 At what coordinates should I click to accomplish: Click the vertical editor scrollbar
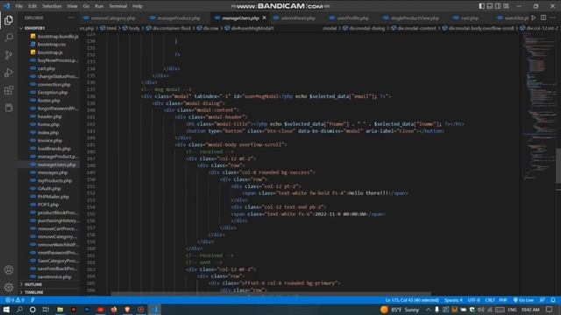pyautogui.click(x=558, y=166)
